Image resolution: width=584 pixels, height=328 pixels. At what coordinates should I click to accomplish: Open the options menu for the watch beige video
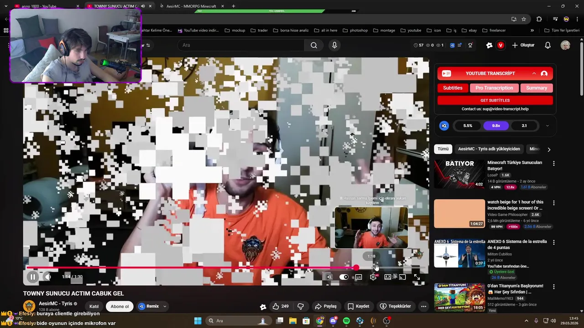554,203
